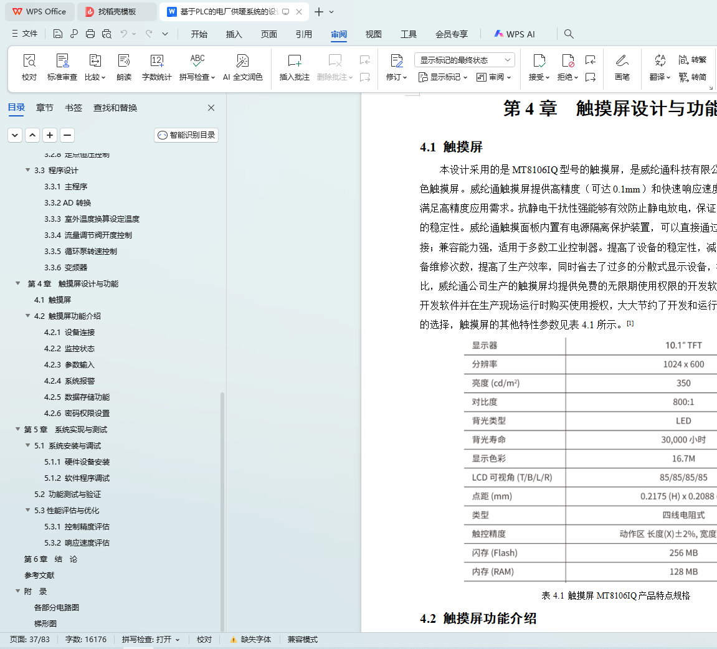
Task: Click the undo arrow icon
Action: [123, 34]
